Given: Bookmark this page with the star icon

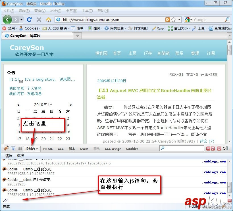Looking at the screenshot, I should pyautogui.click(x=173, y=20).
